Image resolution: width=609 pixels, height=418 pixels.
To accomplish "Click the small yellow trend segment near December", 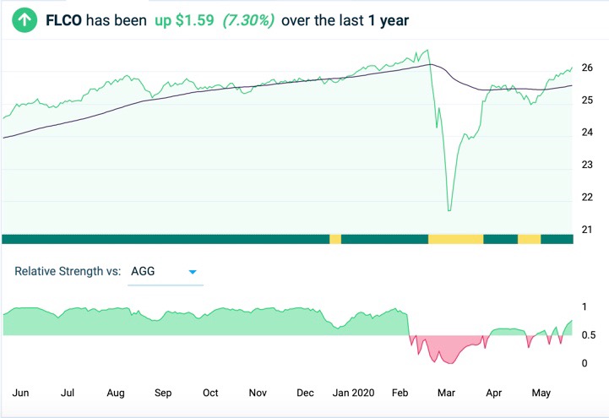I will (x=335, y=240).
